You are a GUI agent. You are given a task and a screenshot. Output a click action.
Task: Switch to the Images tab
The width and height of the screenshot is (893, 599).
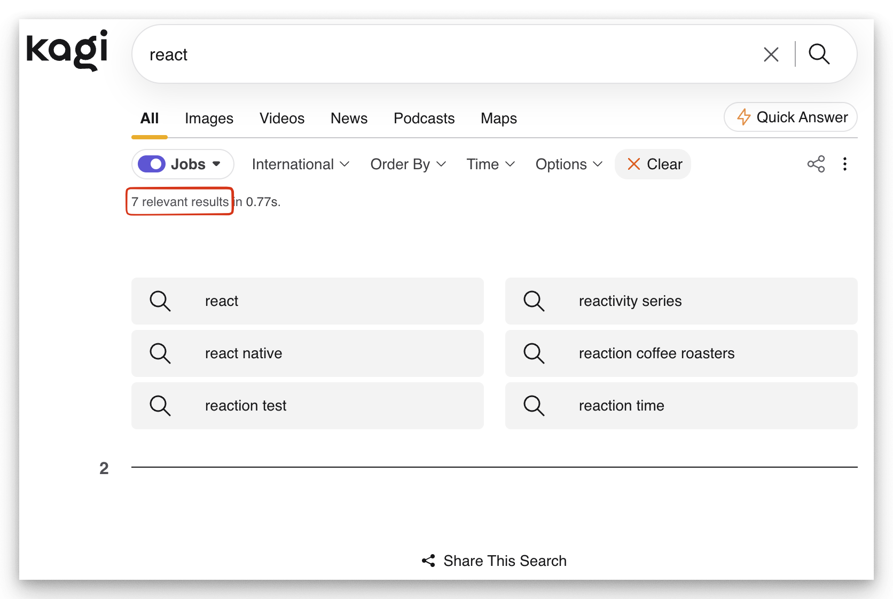[209, 119]
